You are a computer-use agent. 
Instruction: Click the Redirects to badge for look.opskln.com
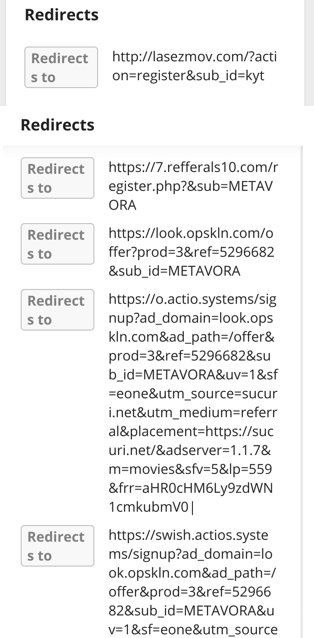[58, 244]
